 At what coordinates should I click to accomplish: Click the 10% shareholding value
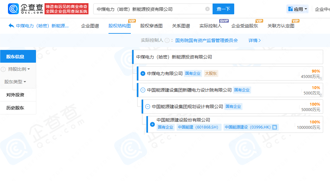pyautogui.click(x=316, y=87)
